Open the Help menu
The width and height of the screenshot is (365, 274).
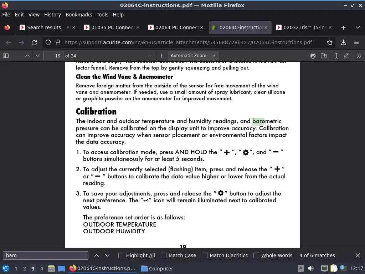click(118, 15)
